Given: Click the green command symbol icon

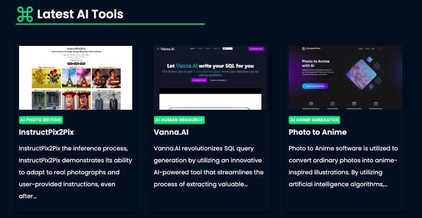Looking at the screenshot, I should [25, 14].
